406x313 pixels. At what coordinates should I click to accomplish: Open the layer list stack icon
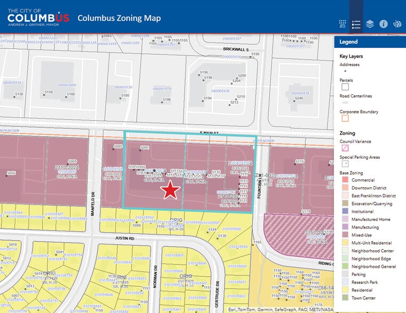[x=370, y=24]
